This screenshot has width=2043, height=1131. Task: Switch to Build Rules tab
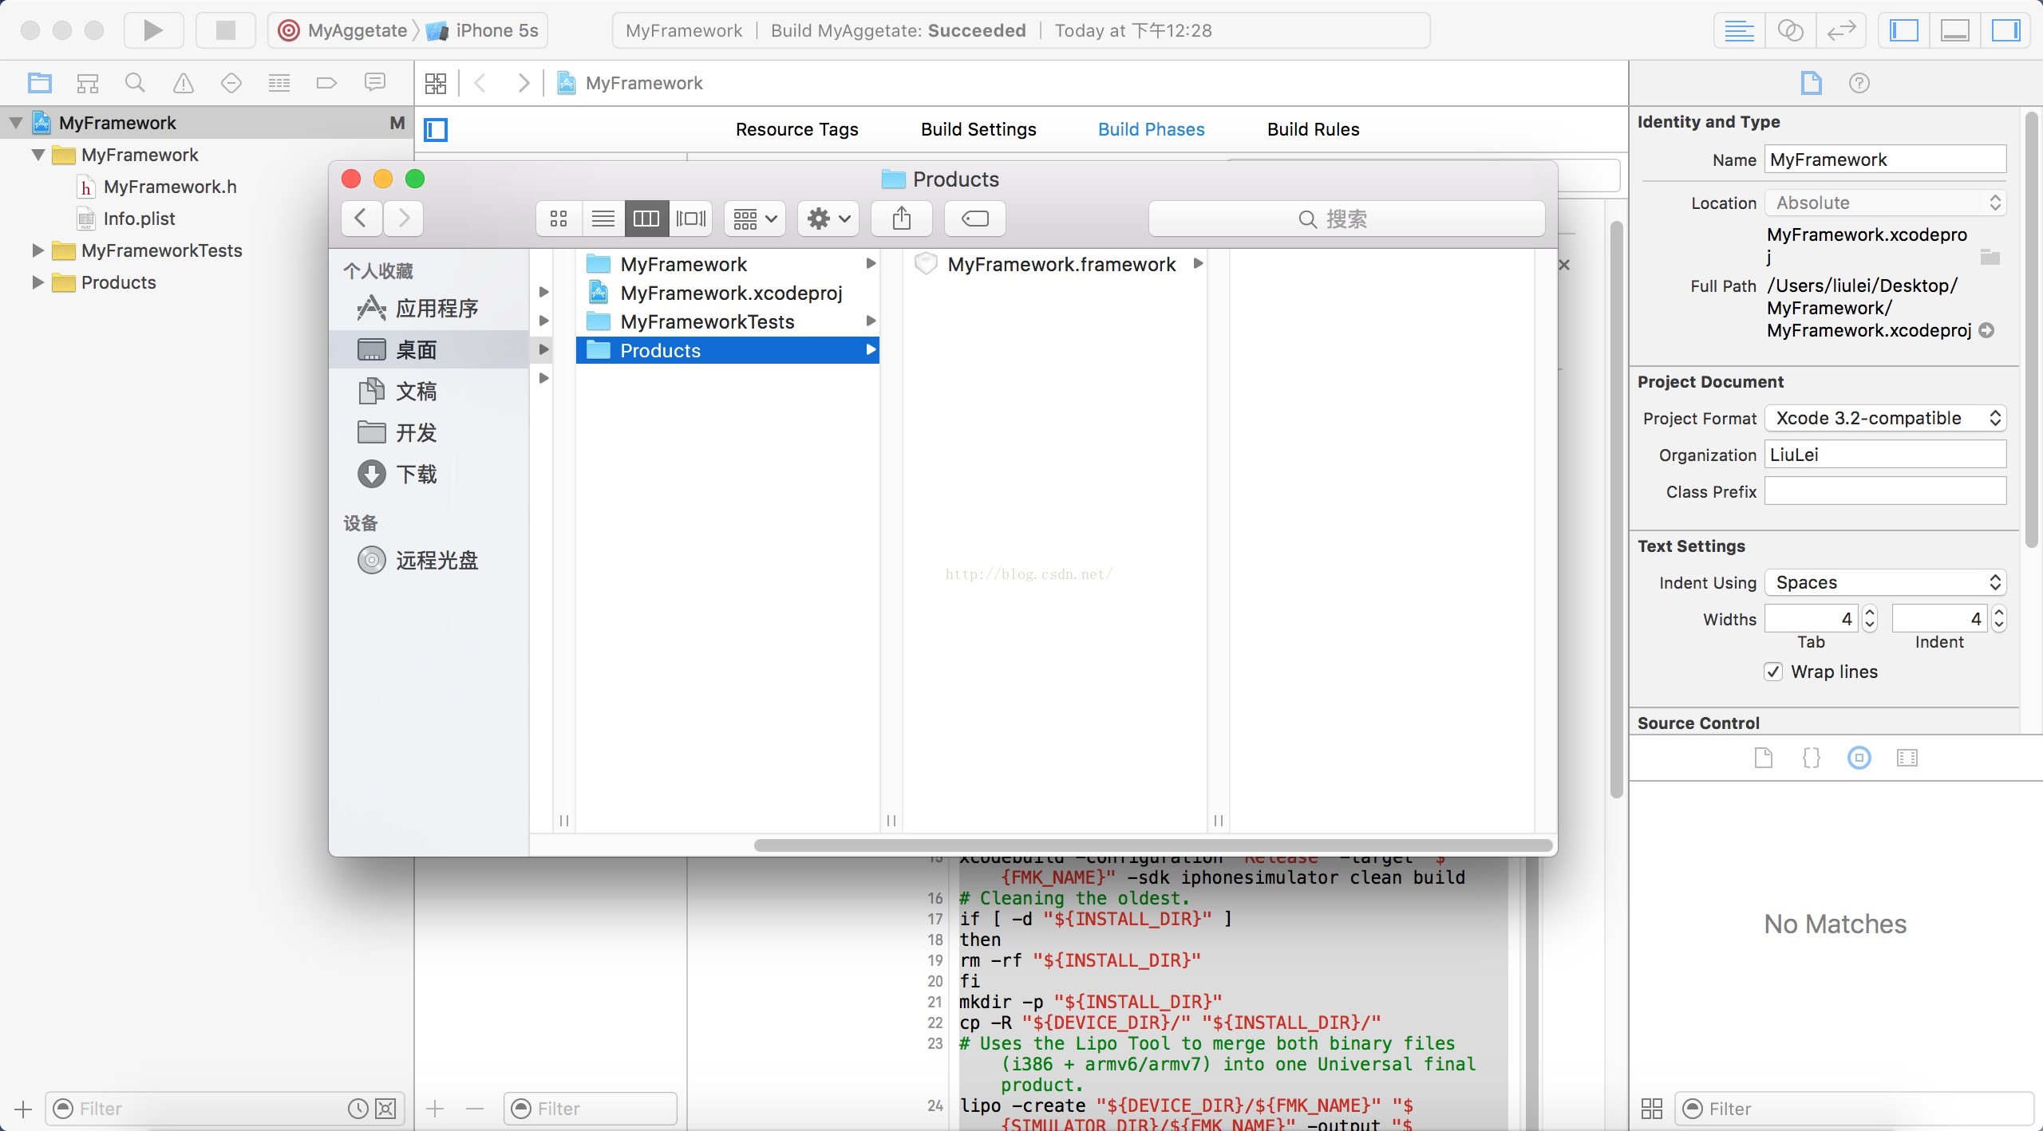pos(1313,129)
